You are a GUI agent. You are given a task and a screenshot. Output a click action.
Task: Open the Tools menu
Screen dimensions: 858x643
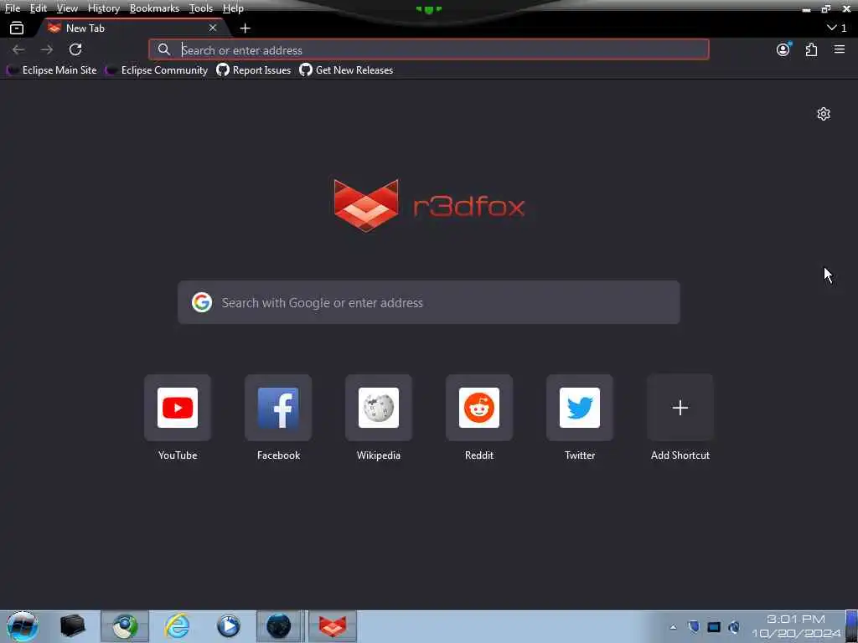click(x=201, y=8)
